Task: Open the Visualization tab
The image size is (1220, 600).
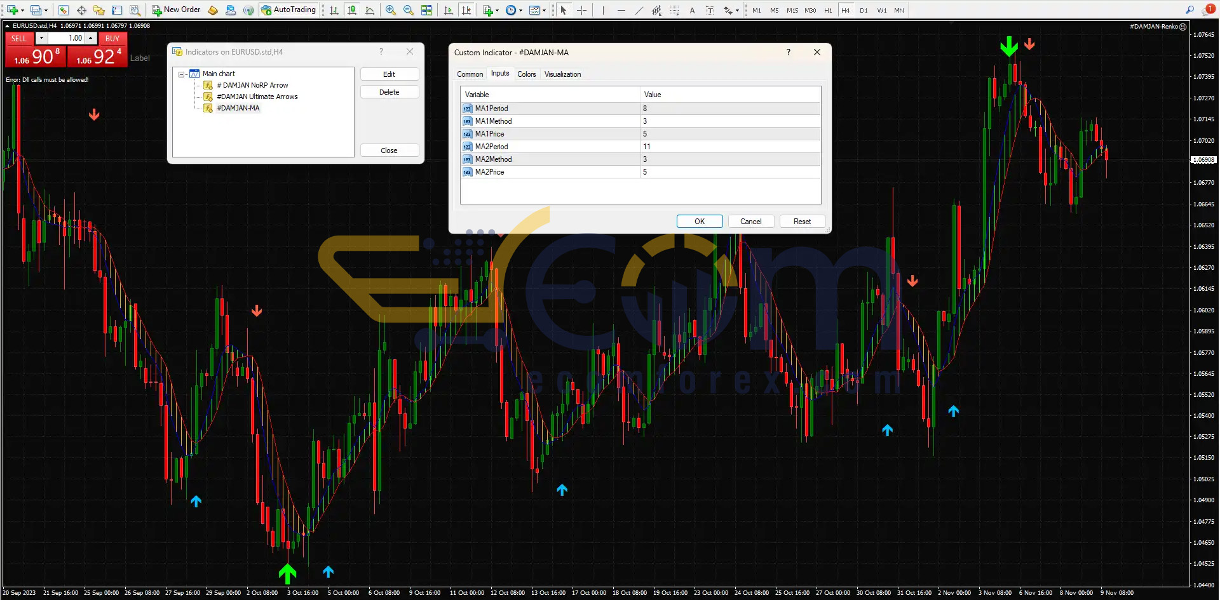Action: pyautogui.click(x=563, y=74)
